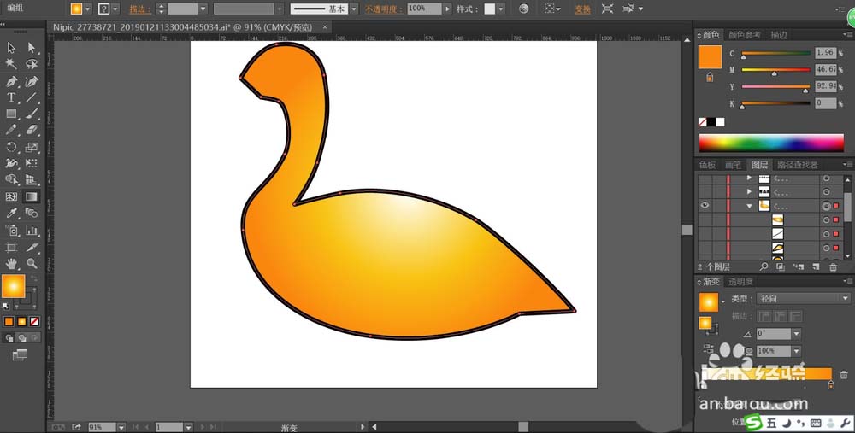Screen dimensions: 855x433
Task: Click 不透明度 link in control bar
Action: pos(384,9)
